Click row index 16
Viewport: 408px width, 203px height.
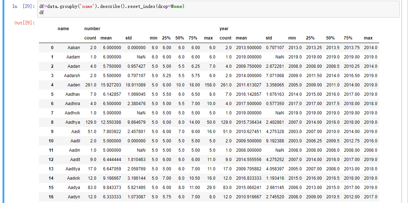[x=51, y=197]
